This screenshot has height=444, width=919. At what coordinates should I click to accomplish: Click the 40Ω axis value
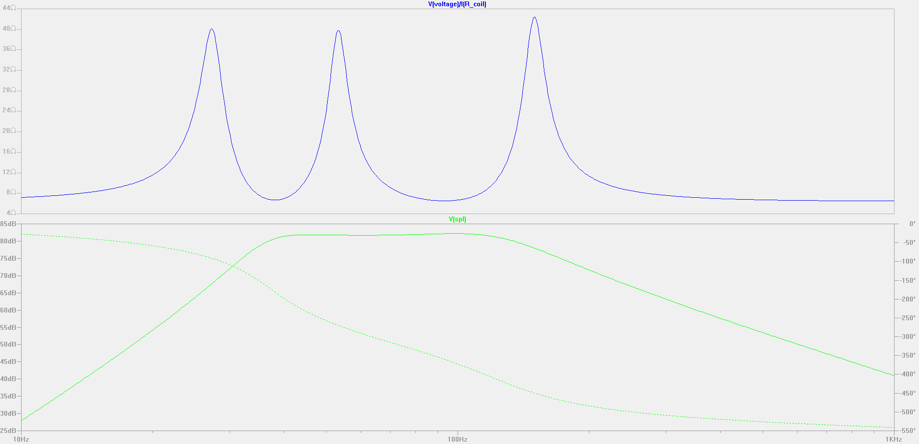[9, 29]
